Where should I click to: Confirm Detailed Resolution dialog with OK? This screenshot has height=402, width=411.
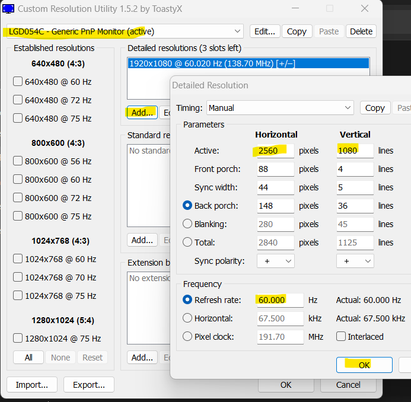click(364, 365)
